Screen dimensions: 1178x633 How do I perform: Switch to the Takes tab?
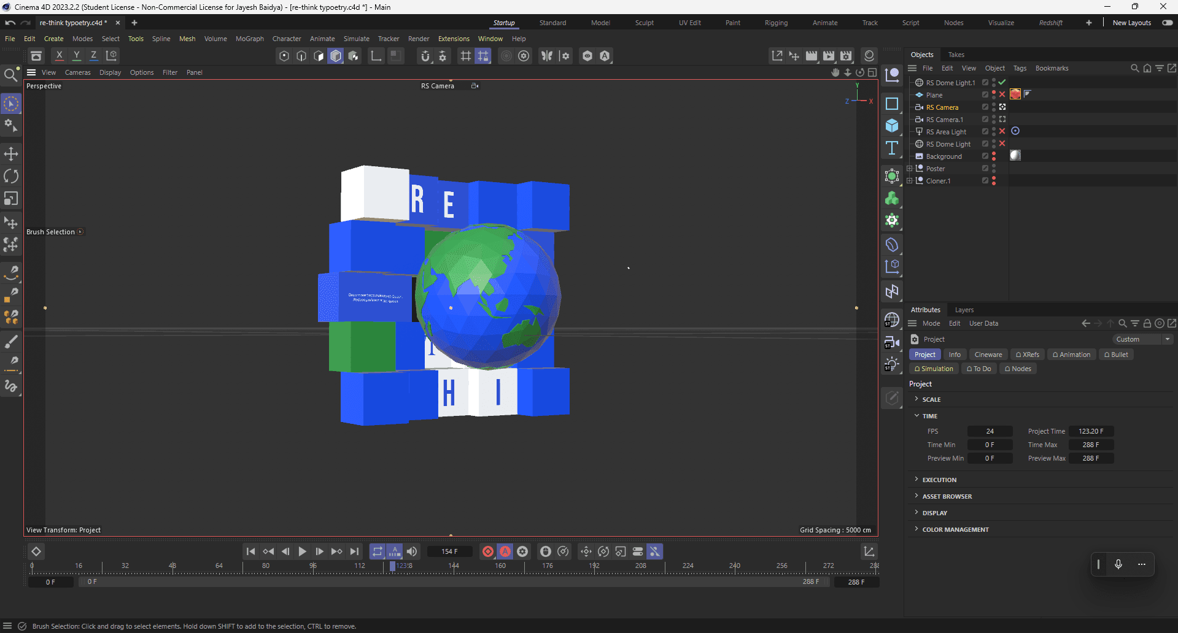[956, 55]
